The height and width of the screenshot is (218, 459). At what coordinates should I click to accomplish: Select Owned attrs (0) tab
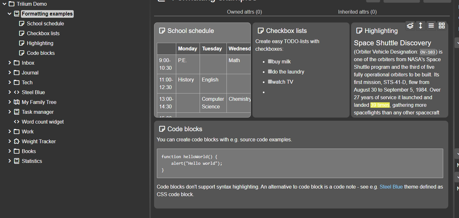244,12
